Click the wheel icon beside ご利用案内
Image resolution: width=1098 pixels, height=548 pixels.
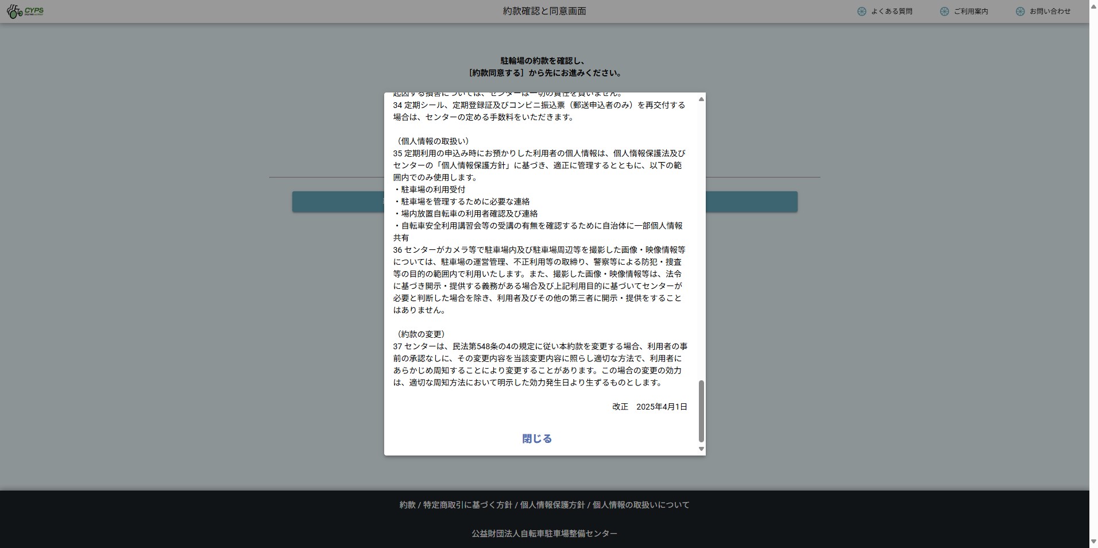(x=944, y=11)
